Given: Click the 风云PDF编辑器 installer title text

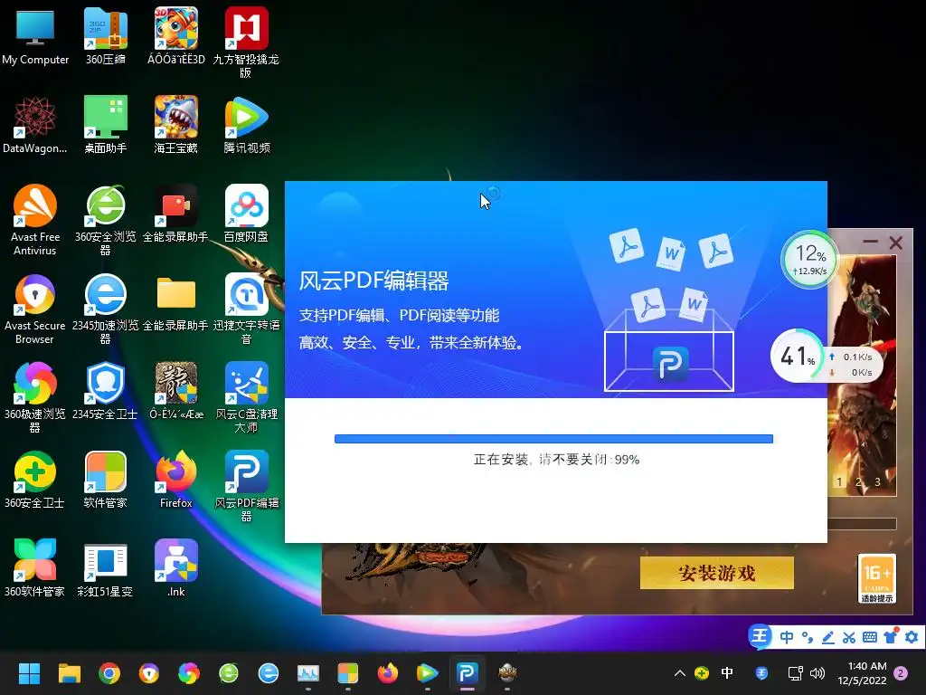Looking at the screenshot, I should [373, 281].
